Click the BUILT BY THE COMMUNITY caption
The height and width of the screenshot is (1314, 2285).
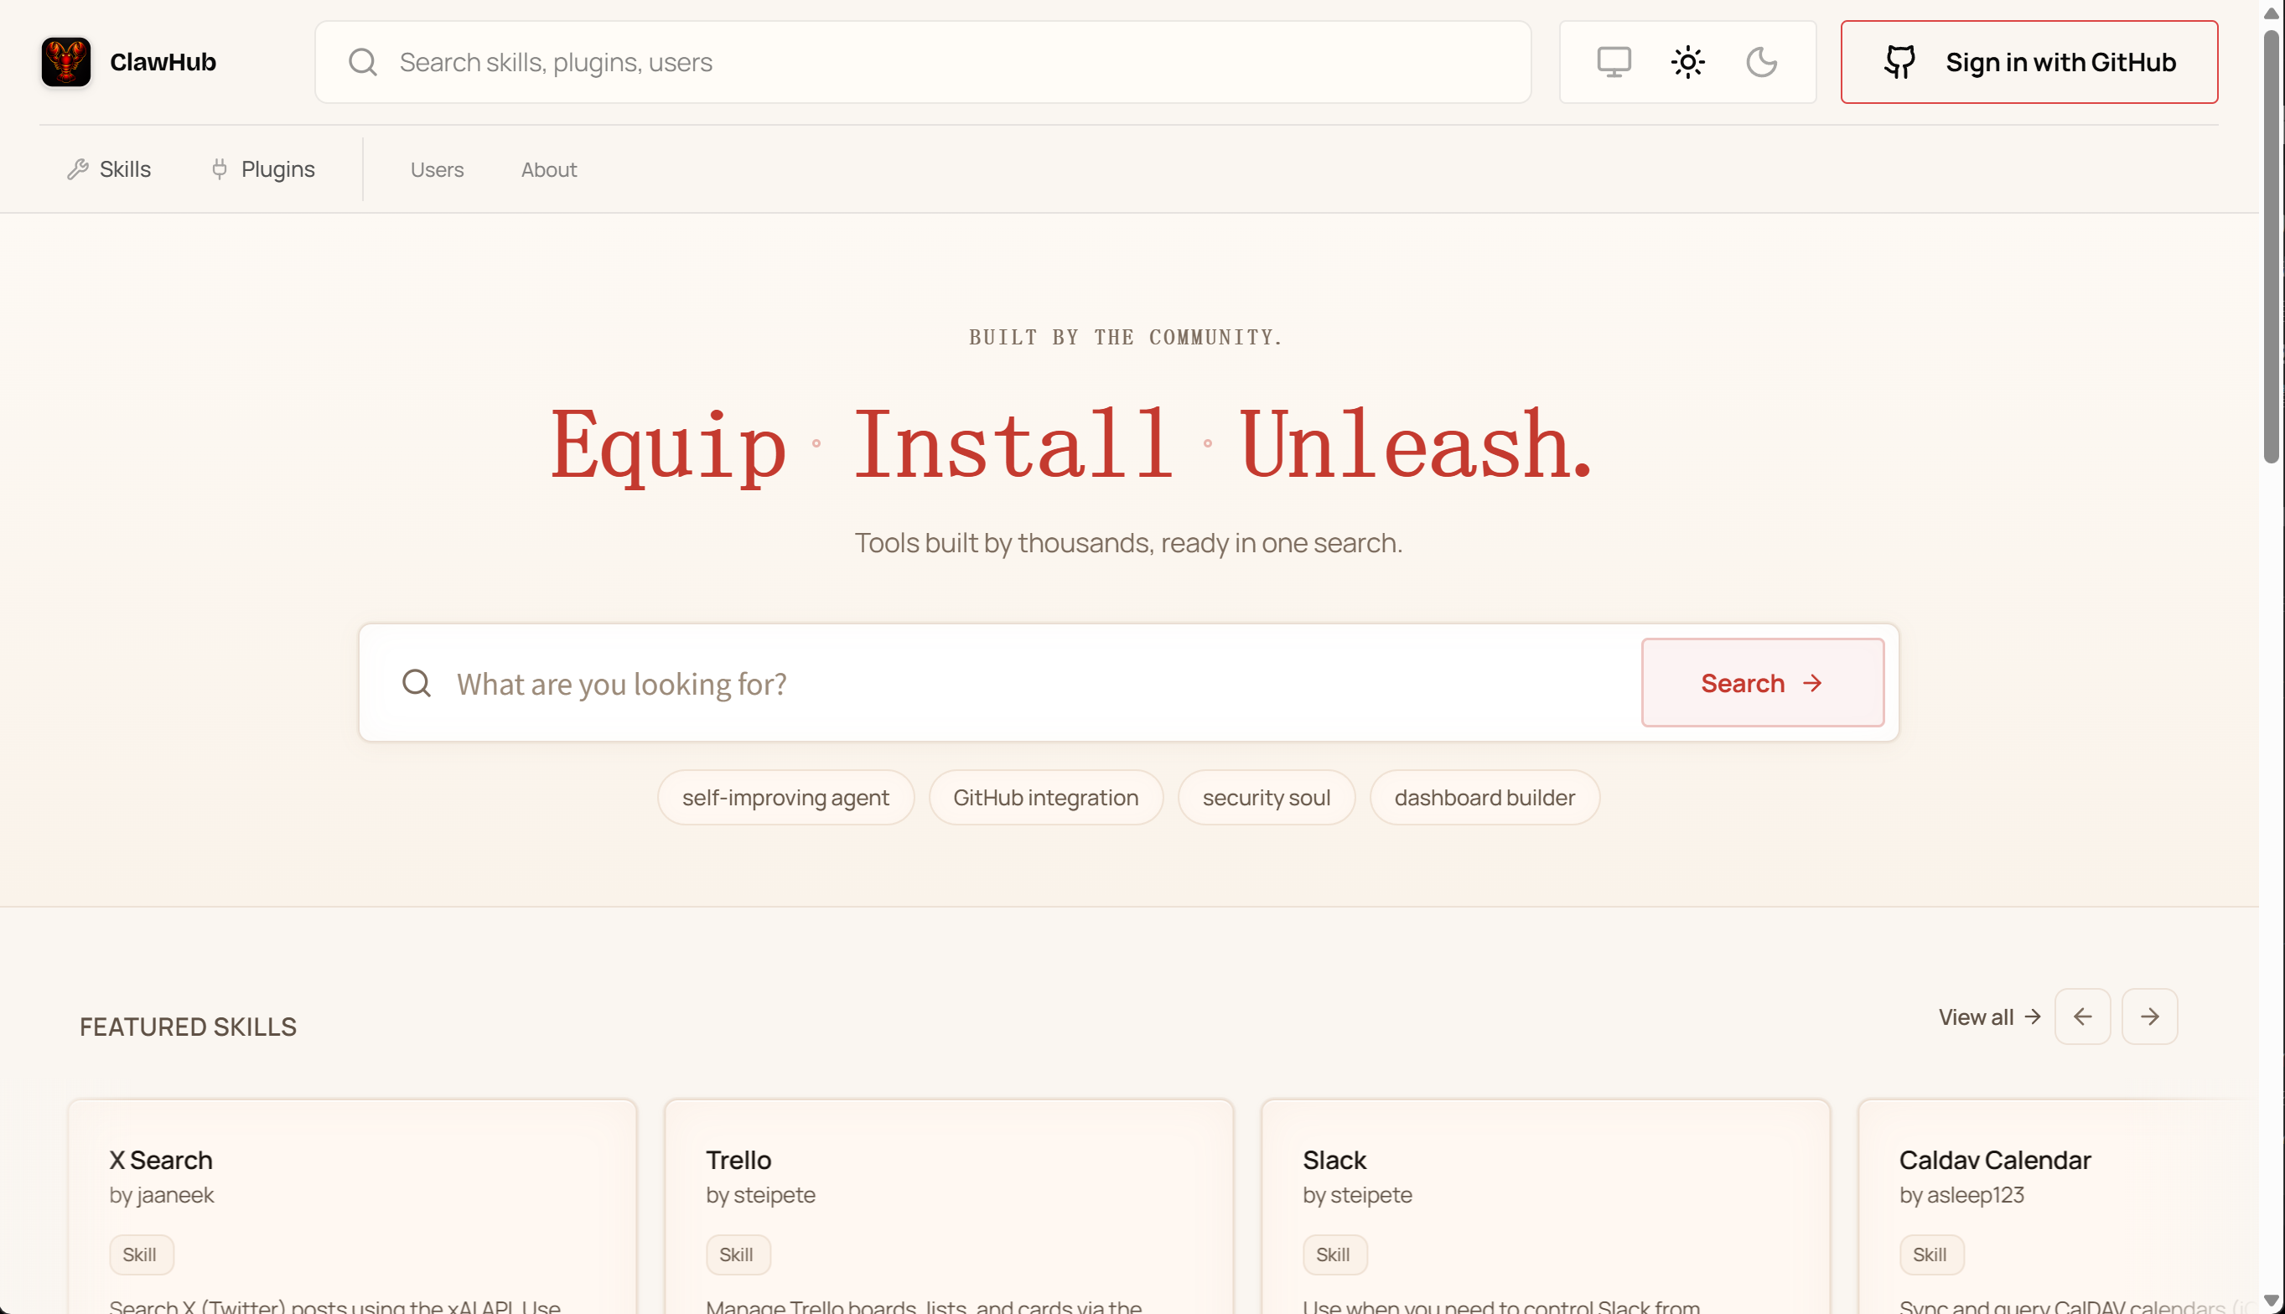[1126, 337]
